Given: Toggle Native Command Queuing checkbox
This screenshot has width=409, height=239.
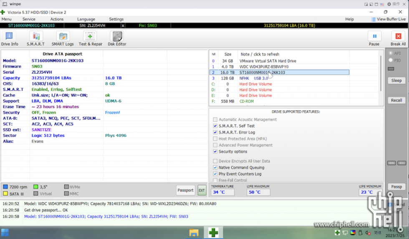Looking at the screenshot, I should 215,168.
